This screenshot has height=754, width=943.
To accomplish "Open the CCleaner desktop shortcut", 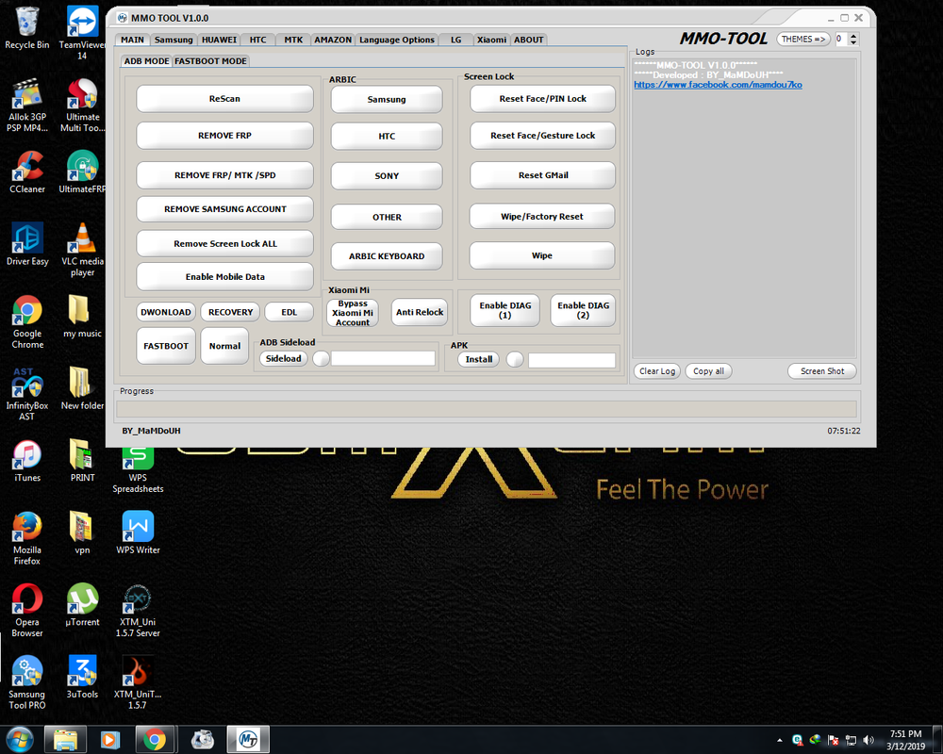I will point(27,172).
